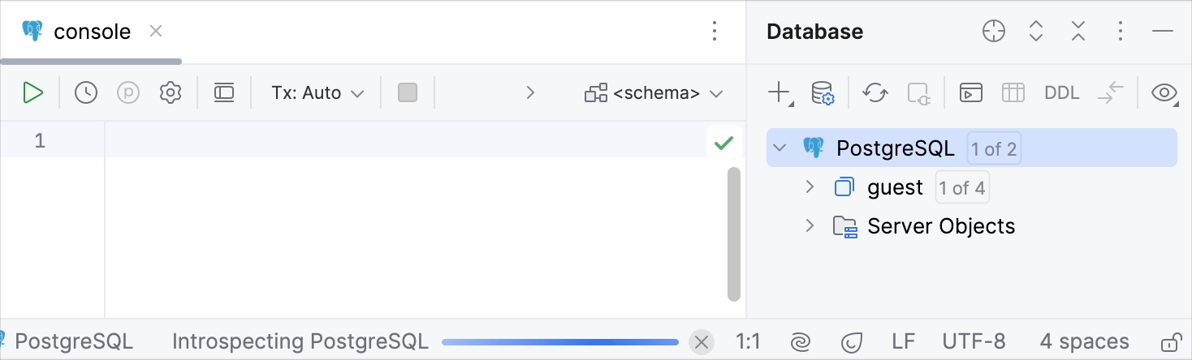Open the <schema> selector dropdown
Image resolution: width=1192 pixels, height=360 pixels.
654,93
